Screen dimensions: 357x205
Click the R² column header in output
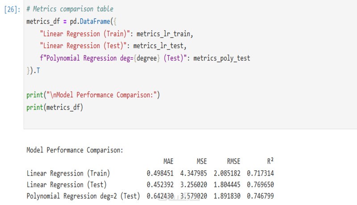pyautogui.click(x=269, y=161)
